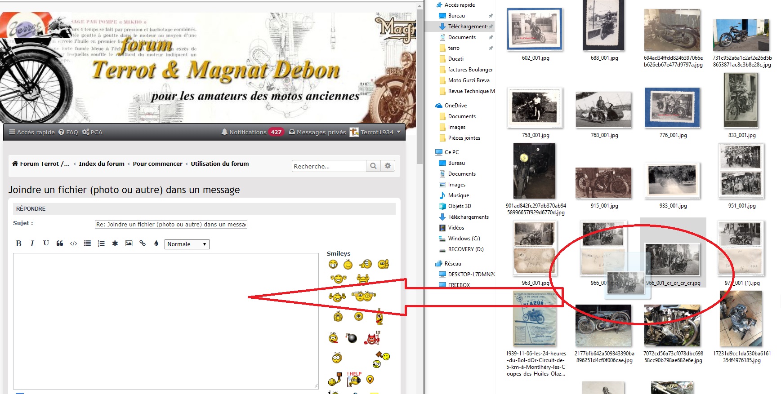Click the Sujet input field

(x=171, y=224)
